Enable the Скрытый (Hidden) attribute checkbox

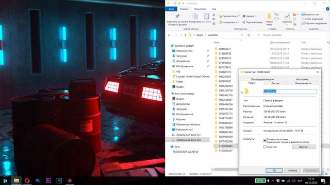coord(265,147)
